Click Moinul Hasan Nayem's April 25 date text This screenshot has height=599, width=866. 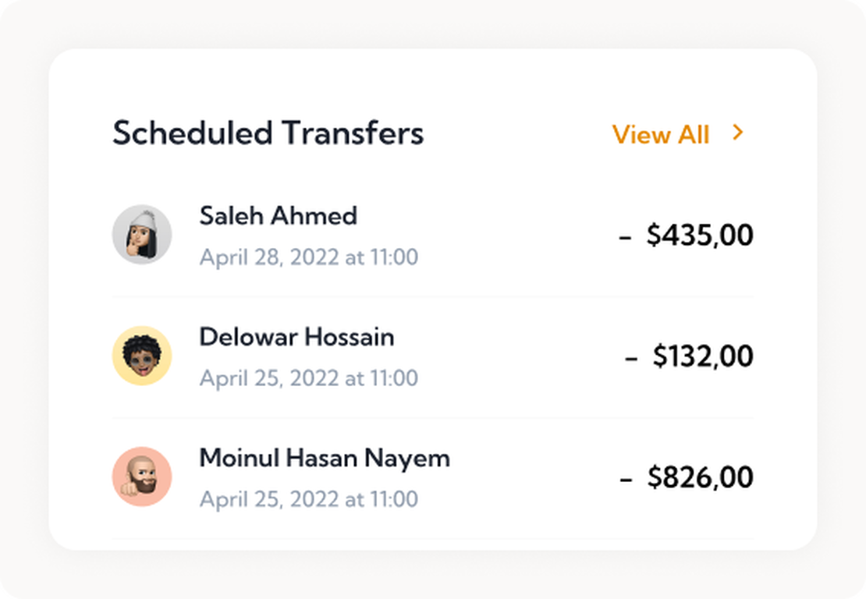(309, 499)
